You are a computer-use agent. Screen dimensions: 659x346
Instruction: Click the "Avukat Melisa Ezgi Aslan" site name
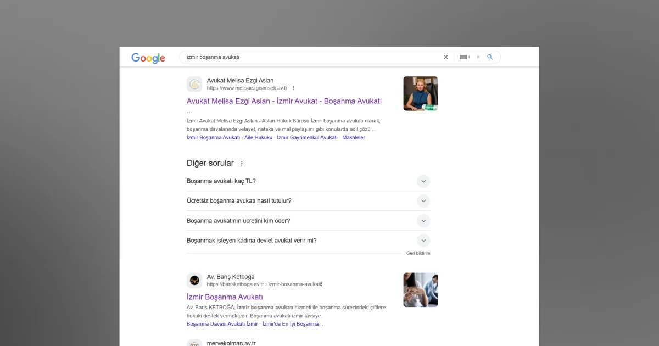point(240,80)
